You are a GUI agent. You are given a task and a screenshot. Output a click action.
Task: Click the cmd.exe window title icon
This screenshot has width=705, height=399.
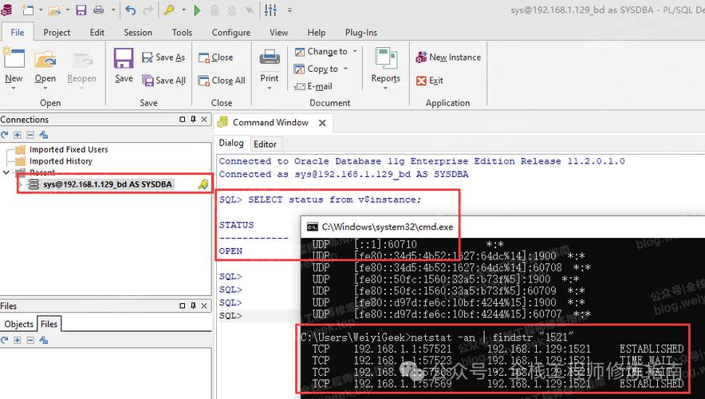[x=312, y=227]
